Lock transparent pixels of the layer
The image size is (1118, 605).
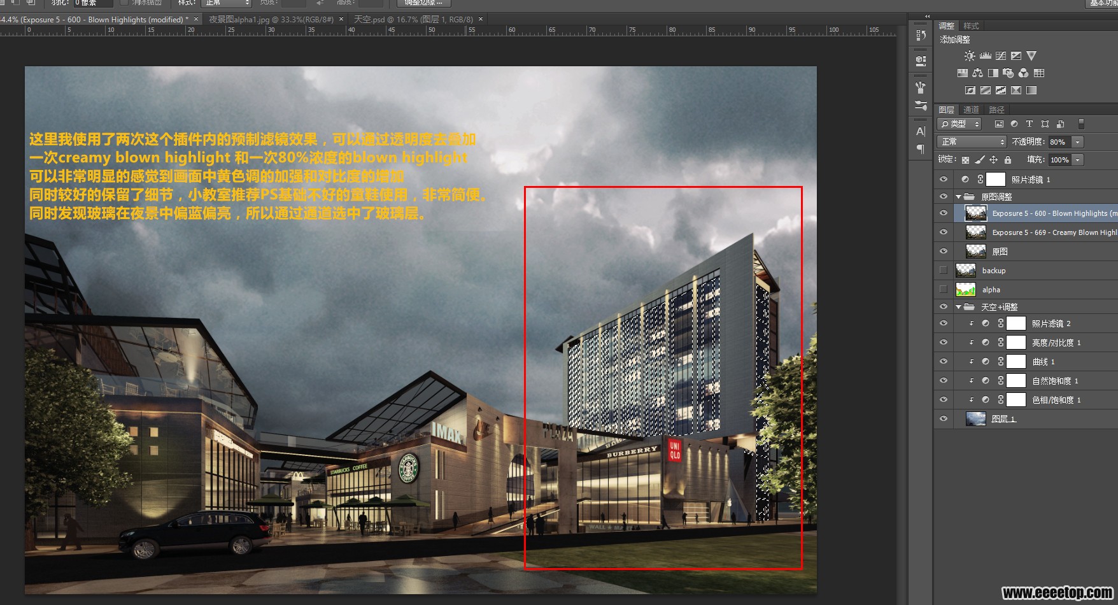coord(966,160)
